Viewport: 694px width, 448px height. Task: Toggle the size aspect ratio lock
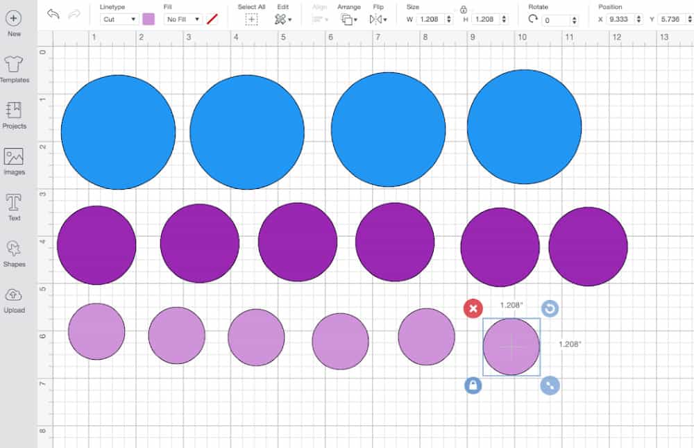(464, 10)
